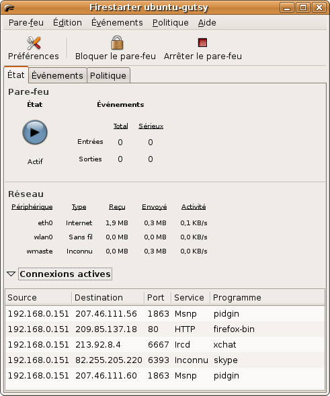Click the Sorties row label
The width and height of the screenshot is (330, 396).
90,159
